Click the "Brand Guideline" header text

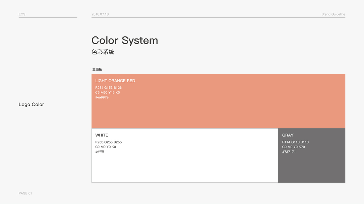coord(333,14)
